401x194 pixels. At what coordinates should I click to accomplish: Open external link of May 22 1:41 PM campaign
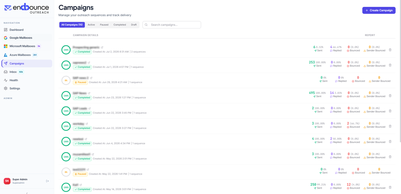point(88,169)
